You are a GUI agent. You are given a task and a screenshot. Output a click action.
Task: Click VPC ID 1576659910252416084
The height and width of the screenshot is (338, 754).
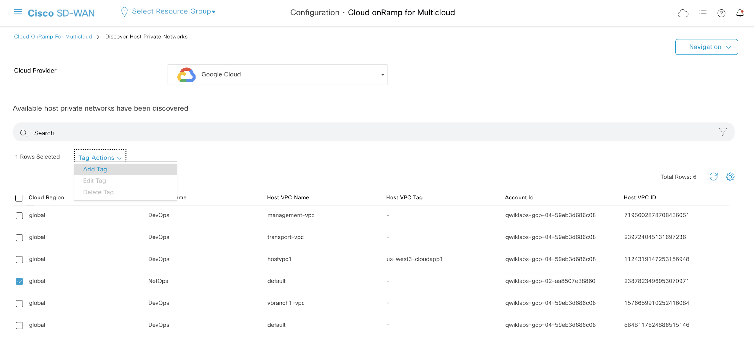(x=657, y=303)
